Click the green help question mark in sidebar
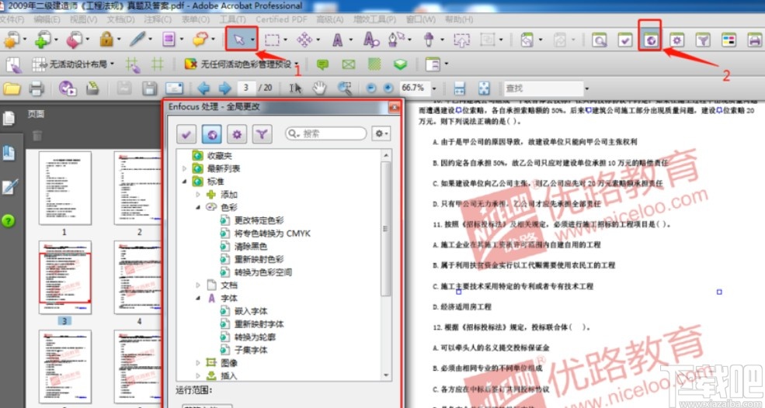Image resolution: width=765 pixels, height=408 pixels. click(9, 221)
